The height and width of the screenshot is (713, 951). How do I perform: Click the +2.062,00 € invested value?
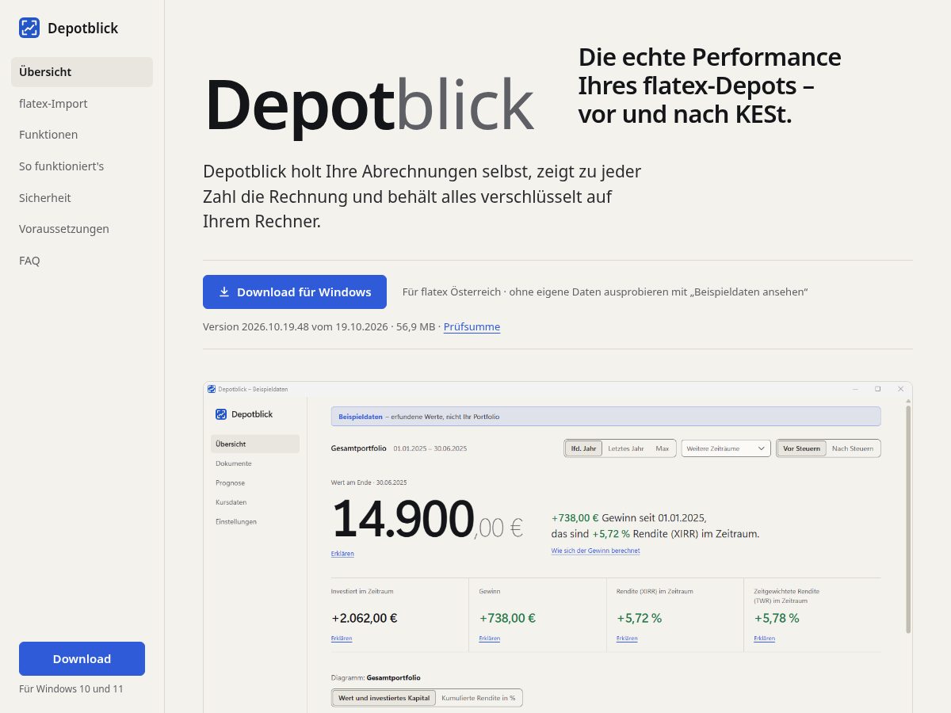[x=365, y=618]
